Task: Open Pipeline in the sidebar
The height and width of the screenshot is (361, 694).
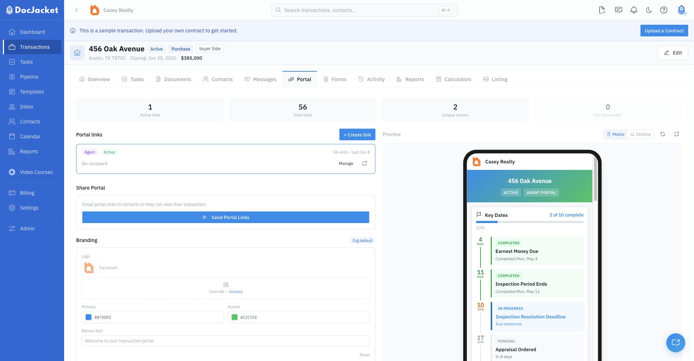Action: 32,77
